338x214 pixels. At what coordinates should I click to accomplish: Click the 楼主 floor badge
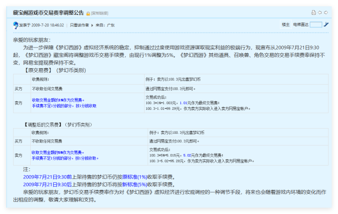click(x=286, y=24)
